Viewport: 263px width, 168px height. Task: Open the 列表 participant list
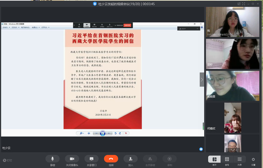pyautogui.click(x=239, y=159)
